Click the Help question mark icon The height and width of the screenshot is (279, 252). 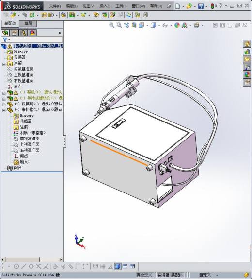tap(220, 6)
